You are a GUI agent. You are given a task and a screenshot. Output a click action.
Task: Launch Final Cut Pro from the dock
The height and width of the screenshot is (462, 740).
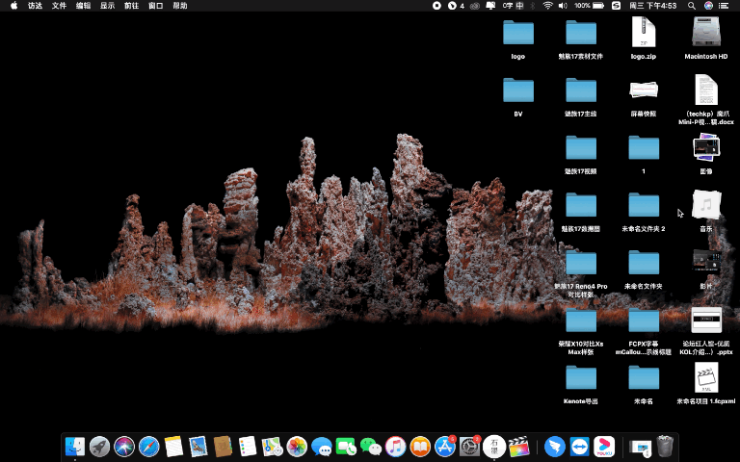coord(519,447)
